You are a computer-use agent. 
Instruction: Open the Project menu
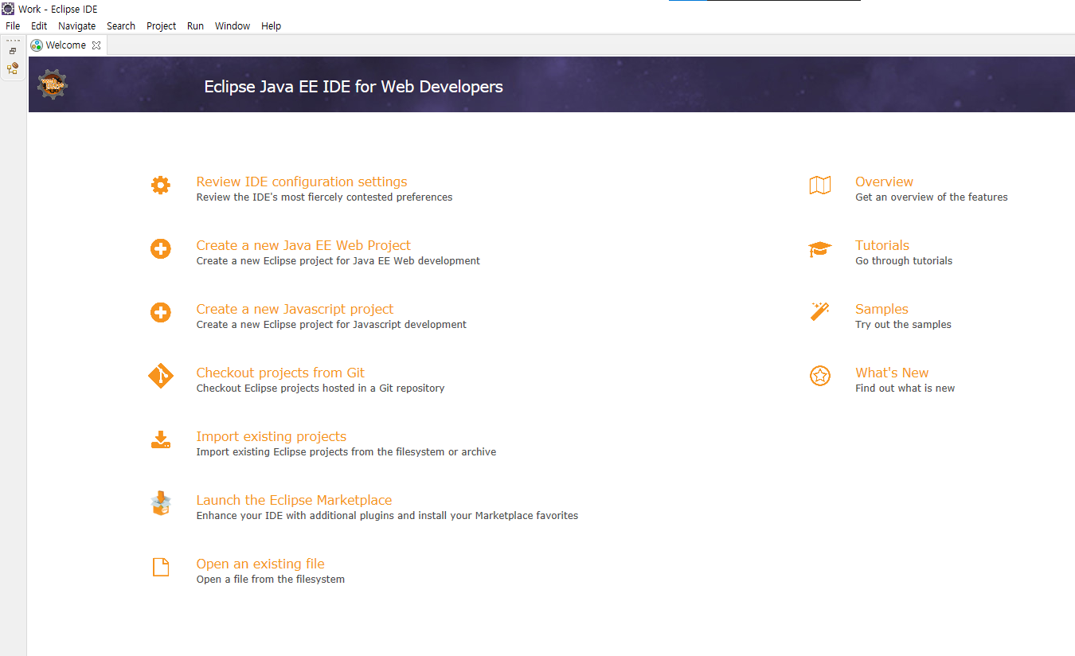(162, 26)
